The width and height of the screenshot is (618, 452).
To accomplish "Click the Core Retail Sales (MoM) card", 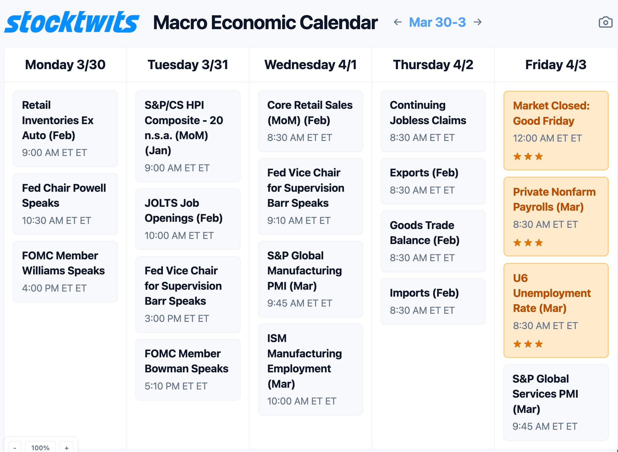I will (311, 121).
